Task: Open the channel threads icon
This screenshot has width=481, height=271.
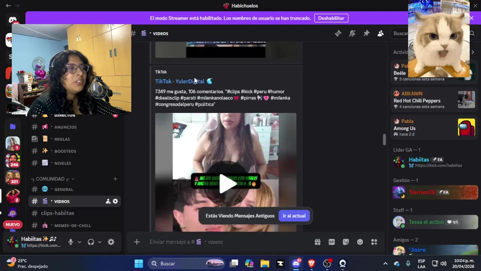Action: tap(338, 33)
